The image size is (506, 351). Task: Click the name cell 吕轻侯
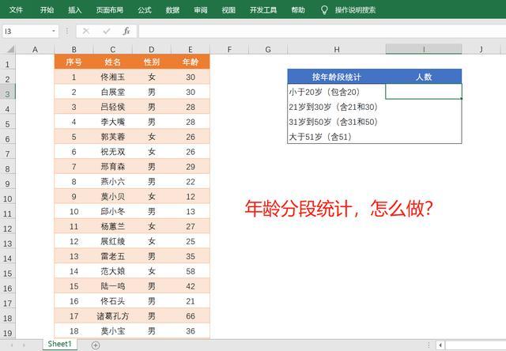(x=112, y=107)
